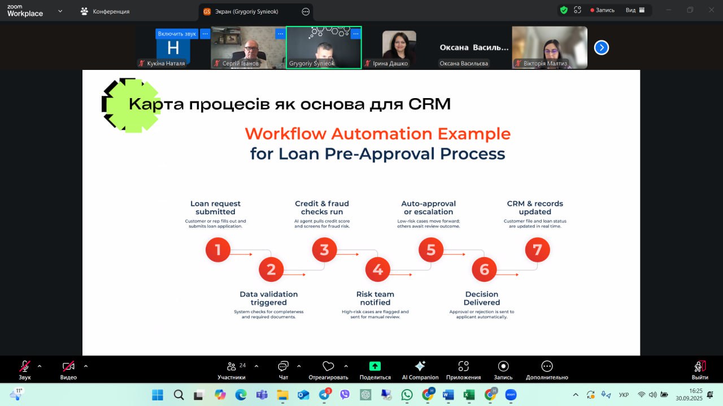Open Viber from the taskbar
This screenshot has height=406, width=723.
coord(345,395)
